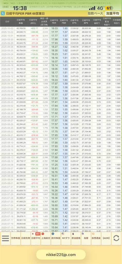The width and height of the screenshot is (122, 264).
Task: Select the 3,037 volume cell
Action: click(x=44, y=61)
